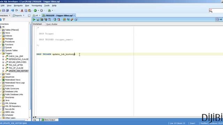Open the Navigate menu
The width and height of the screenshot is (223, 125).
pos(18,6)
